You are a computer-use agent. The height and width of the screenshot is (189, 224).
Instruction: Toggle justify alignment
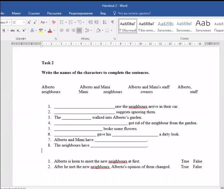79,31
